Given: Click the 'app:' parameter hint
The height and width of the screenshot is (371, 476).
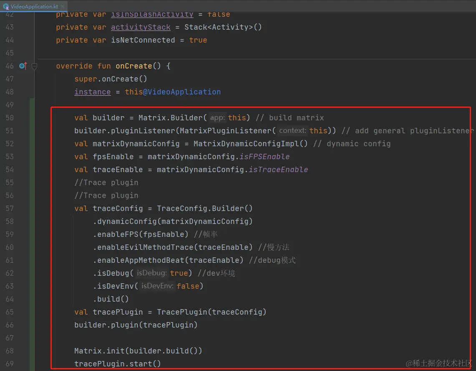Looking at the screenshot, I should coord(217,118).
